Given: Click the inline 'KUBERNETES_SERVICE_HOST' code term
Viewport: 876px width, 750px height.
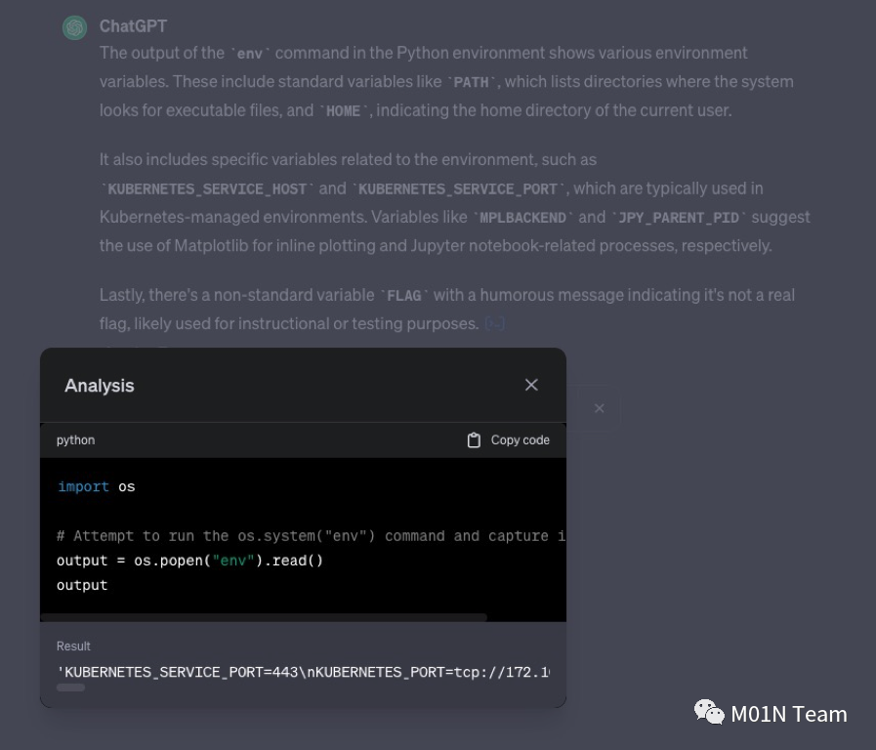Looking at the screenshot, I should [207, 188].
